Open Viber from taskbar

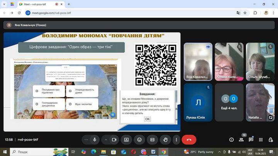tap(143, 152)
